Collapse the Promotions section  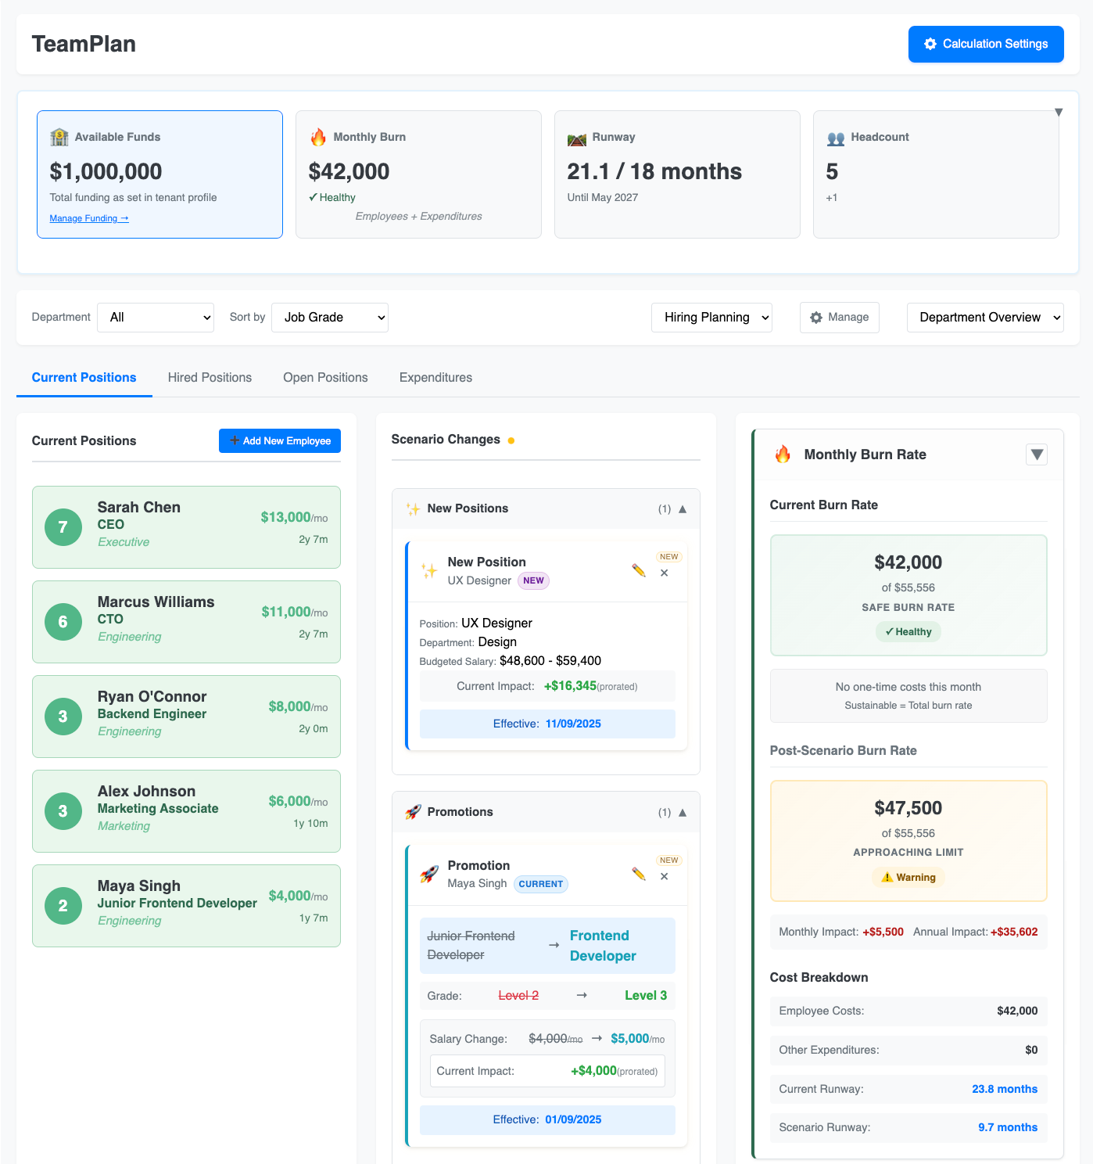click(x=683, y=813)
